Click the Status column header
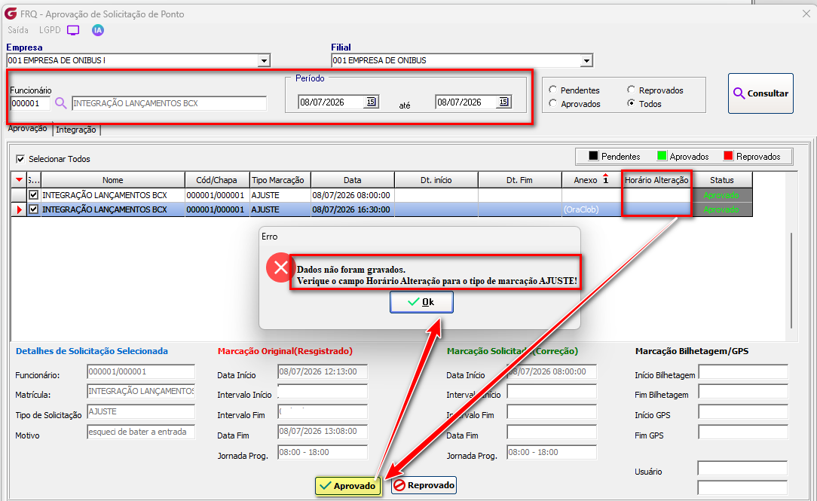This screenshot has width=817, height=501. [x=721, y=180]
